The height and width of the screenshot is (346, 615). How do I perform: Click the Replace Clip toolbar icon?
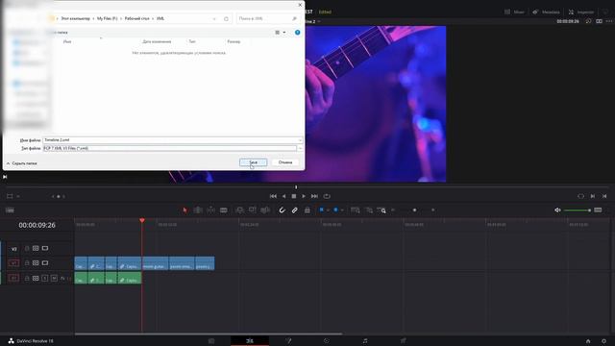[x=265, y=210]
